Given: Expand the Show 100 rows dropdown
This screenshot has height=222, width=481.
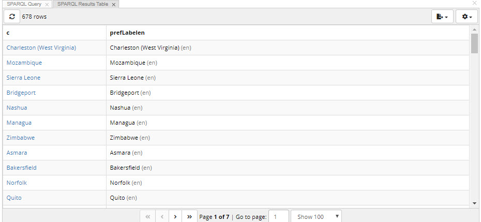Looking at the screenshot, I should 316,217.
